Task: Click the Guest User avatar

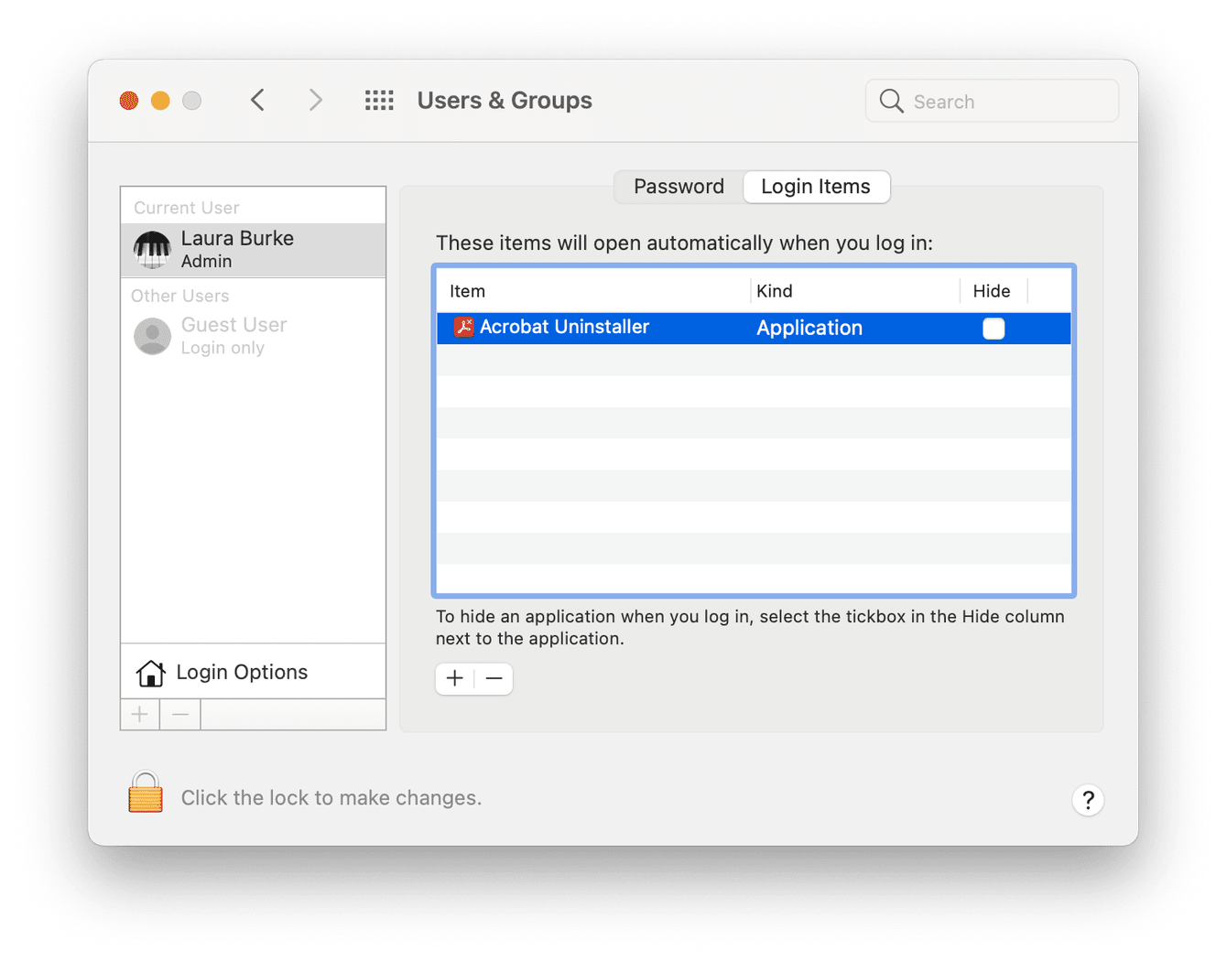Action: point(151,336)
